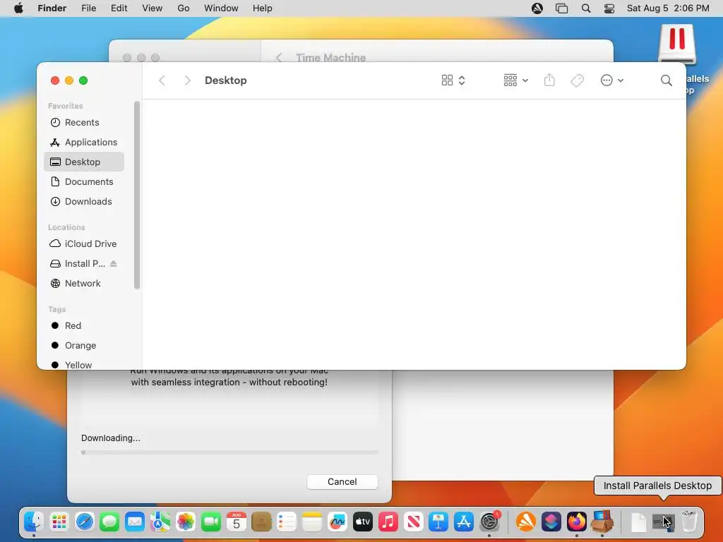The image size is (723, 542).
Task: Open App Store in the Dock
Action: tap(463, 522)
